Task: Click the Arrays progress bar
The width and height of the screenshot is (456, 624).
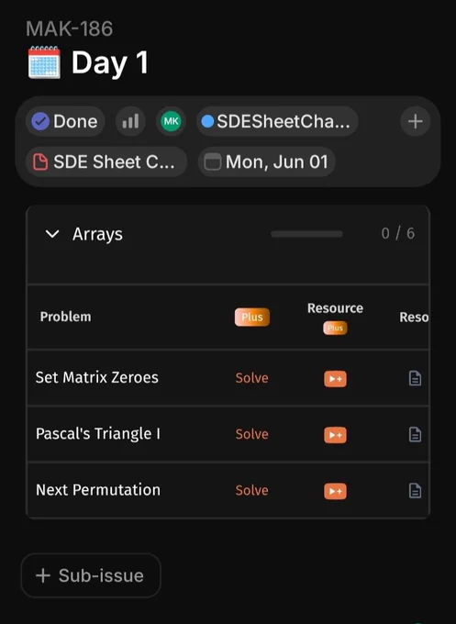Action: click(x=306, y=234)
